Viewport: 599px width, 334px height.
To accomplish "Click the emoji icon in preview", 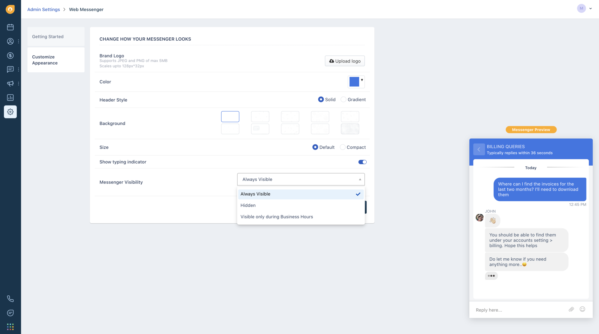I will pyautogui.click(x=582, y=309).
